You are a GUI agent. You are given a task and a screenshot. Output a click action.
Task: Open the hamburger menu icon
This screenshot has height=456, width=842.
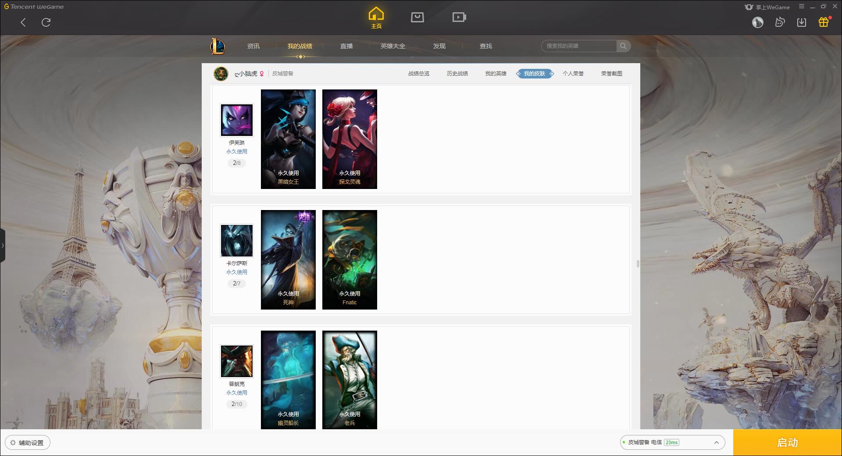pos(802,7)
